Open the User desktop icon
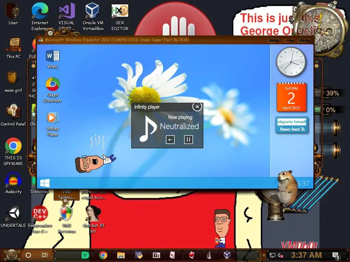This screenshot has height=262, width=350. tap(13, 13)
